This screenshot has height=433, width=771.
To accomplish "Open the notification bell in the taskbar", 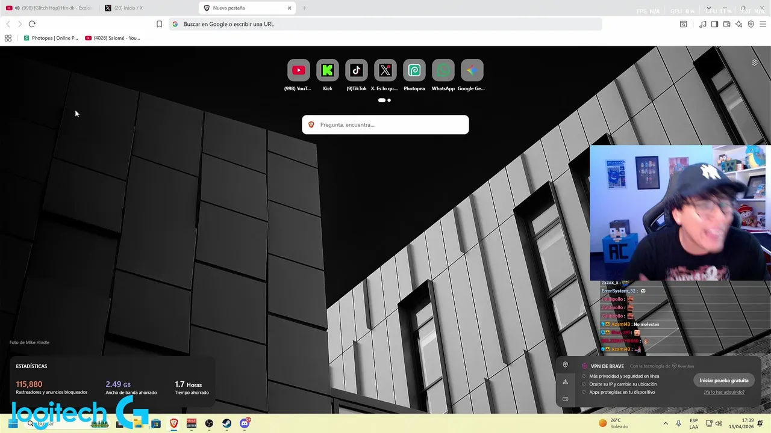I will (x=760, y=423).
